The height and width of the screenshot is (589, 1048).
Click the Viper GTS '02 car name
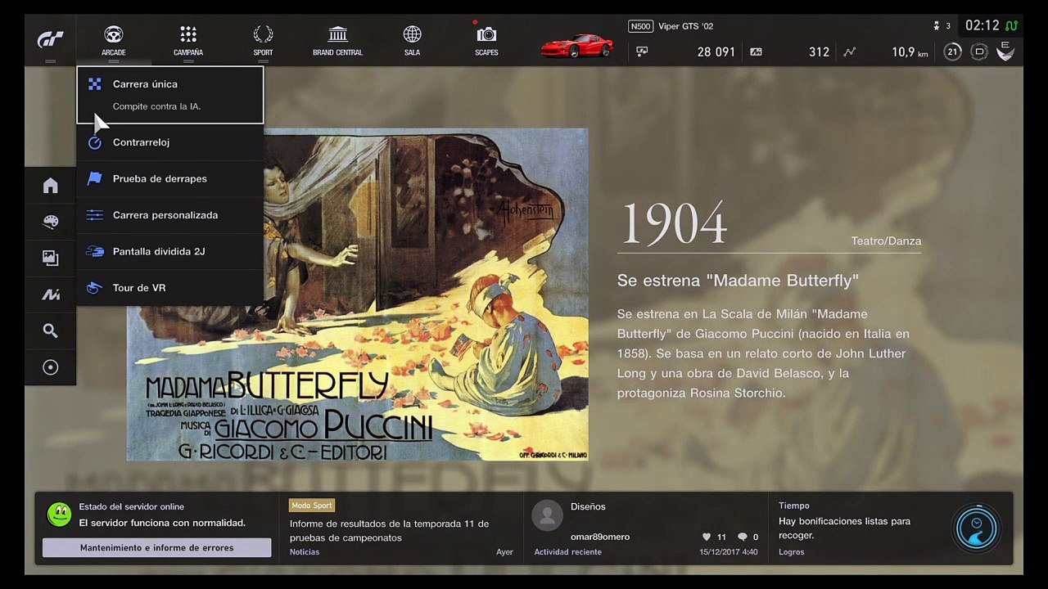pyautogui.click(x=686, y=26)
